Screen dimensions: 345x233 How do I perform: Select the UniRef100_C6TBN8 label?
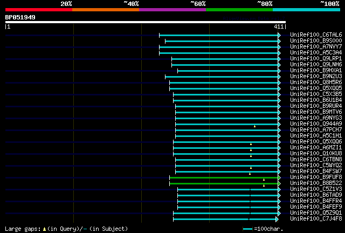point(316,160)
